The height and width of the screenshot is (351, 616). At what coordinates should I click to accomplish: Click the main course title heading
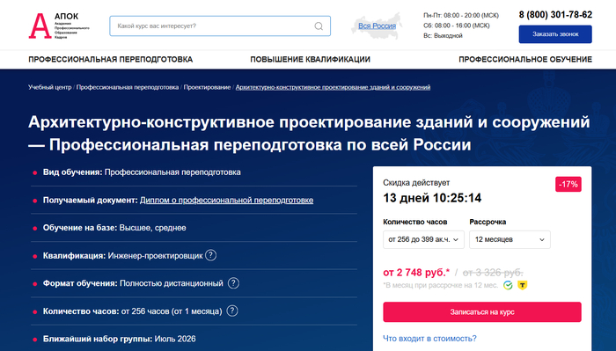(309, 134)
